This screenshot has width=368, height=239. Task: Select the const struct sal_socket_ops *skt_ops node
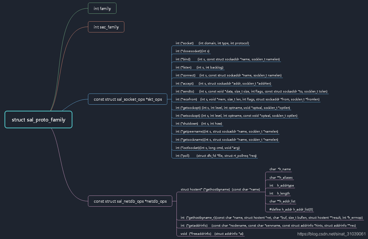[x=128, y=99]
